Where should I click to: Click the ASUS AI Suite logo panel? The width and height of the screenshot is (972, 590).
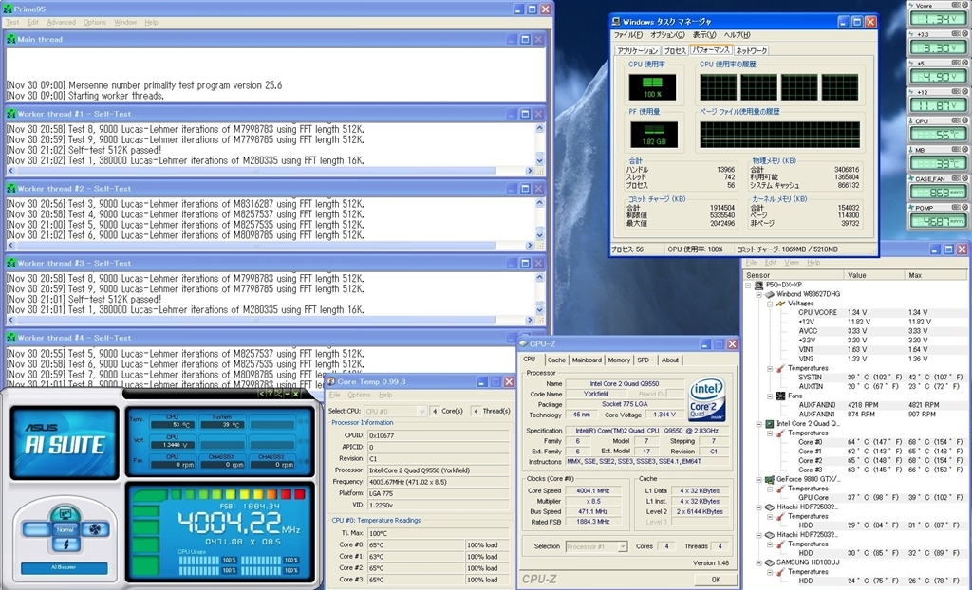pos(65,442)
